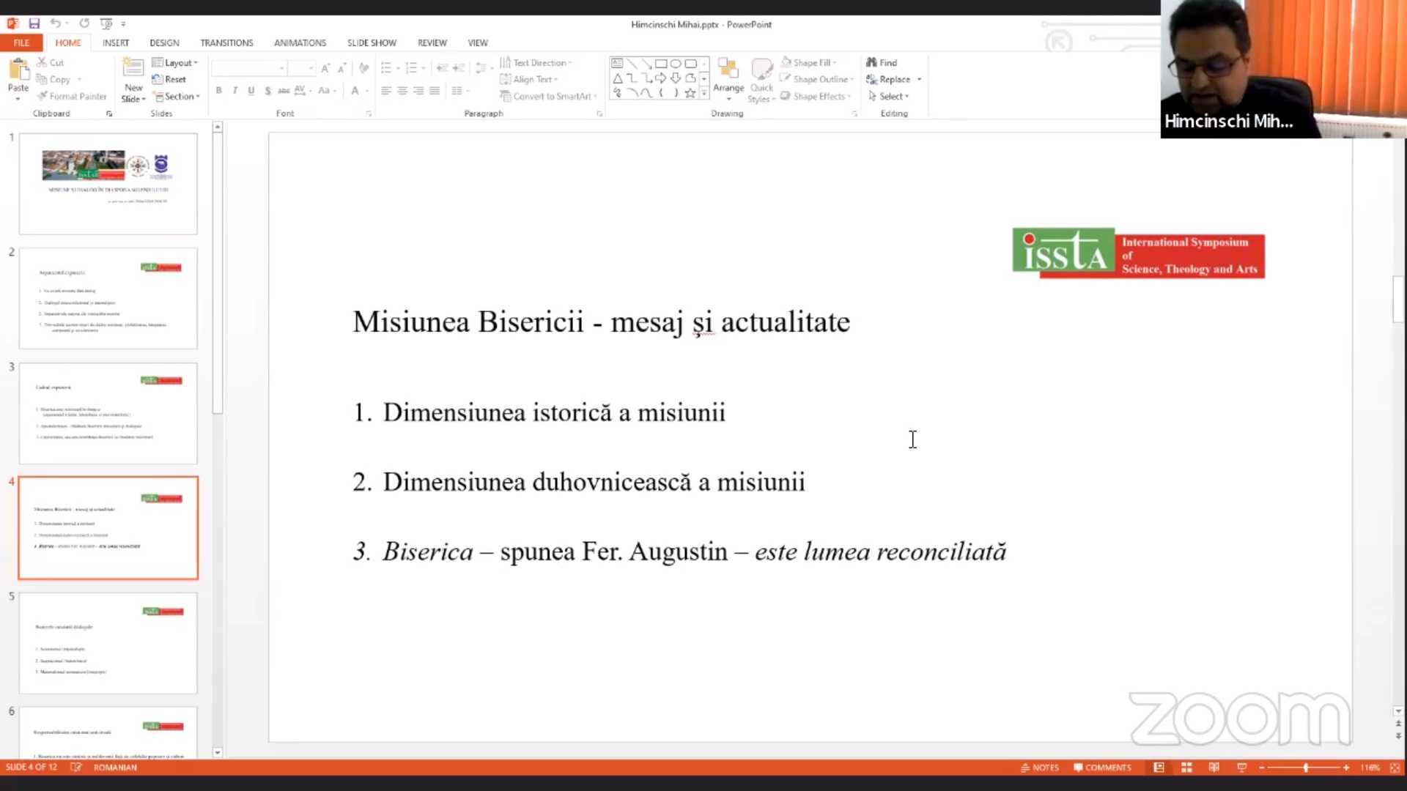
Task: Toggle Notes pane in status bar
Action: (1040, 767)
